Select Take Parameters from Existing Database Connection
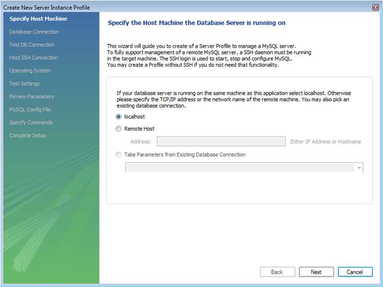 click(118, 155)
